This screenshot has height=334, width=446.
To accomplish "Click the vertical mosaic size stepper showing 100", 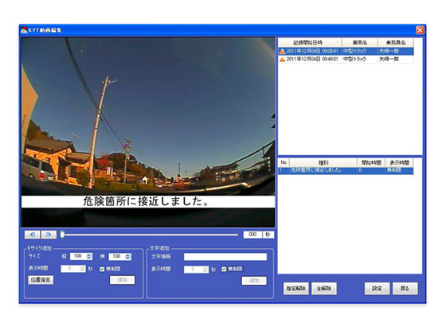I will pyautogui.click(x=81, y=256).
